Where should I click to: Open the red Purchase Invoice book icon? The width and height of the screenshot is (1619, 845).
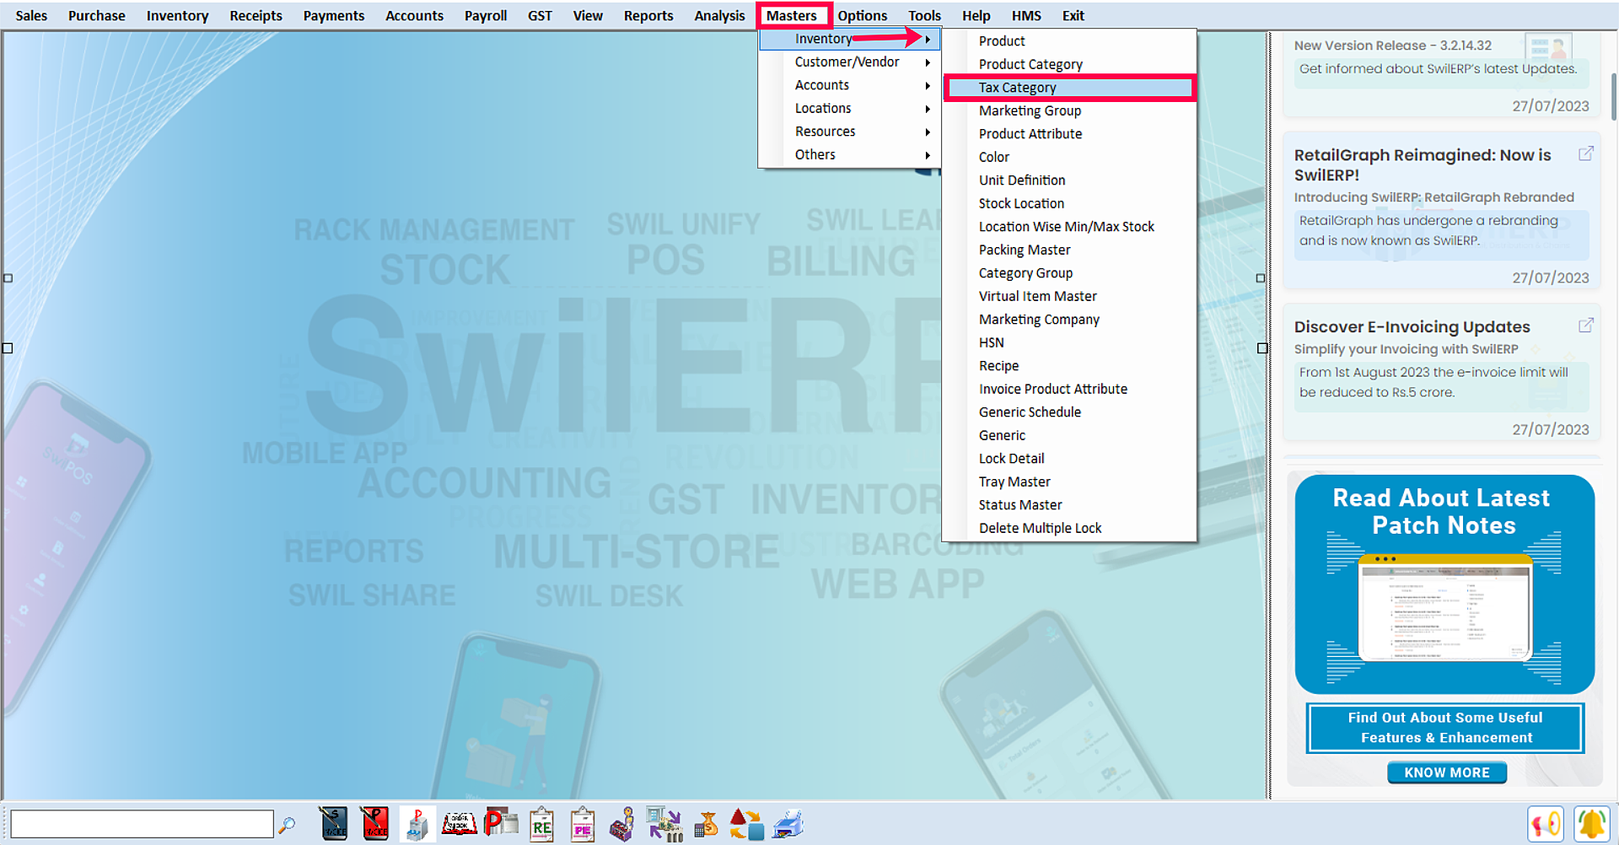coord(374,824)
